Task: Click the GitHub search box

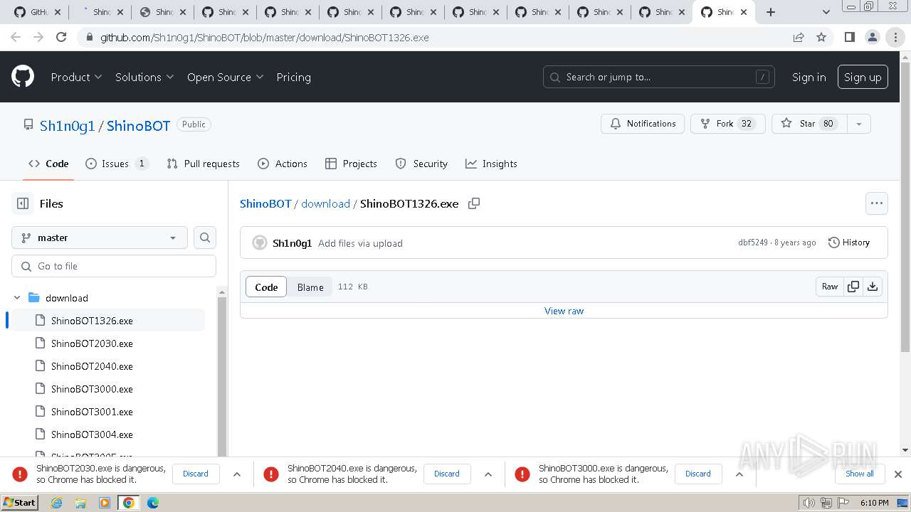Action: tap(660, 77)
